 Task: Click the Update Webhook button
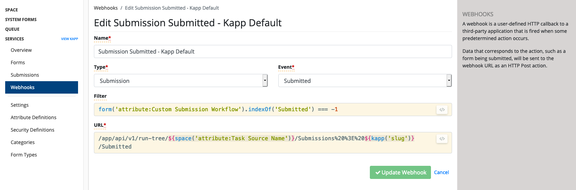(x=400, y=172)
